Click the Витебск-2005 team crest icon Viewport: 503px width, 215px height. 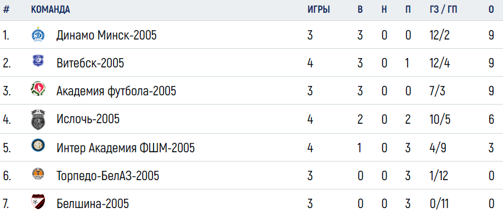click(38, 61)
